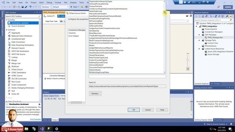Click the Save icon in toolbar
This screenshot has height=132, width=235.
[22, 7]
